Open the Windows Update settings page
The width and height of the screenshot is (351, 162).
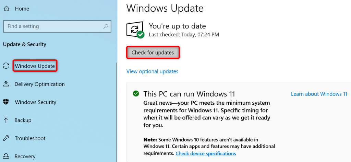pos(35,66)
